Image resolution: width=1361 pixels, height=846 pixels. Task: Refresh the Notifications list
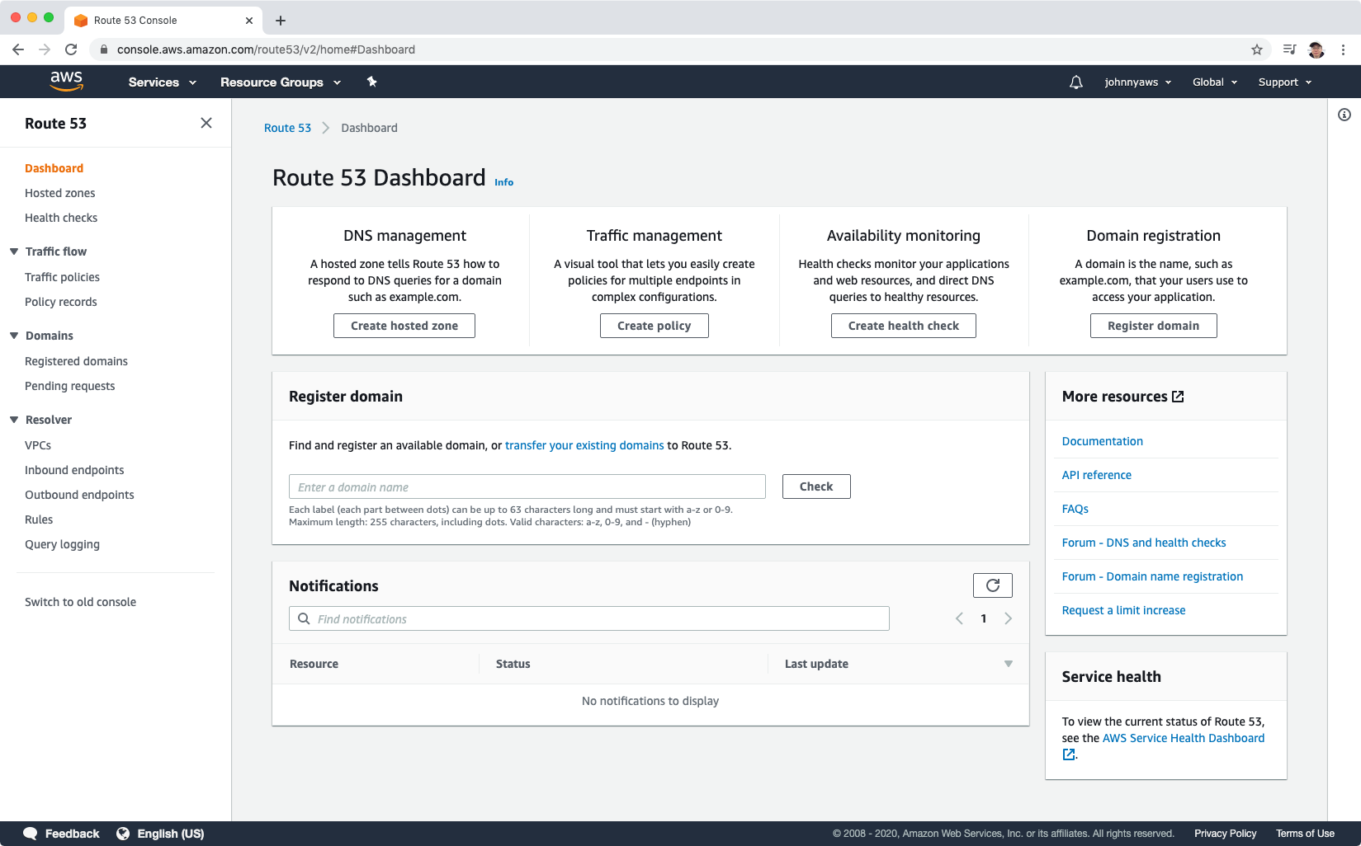coord(993,585)
